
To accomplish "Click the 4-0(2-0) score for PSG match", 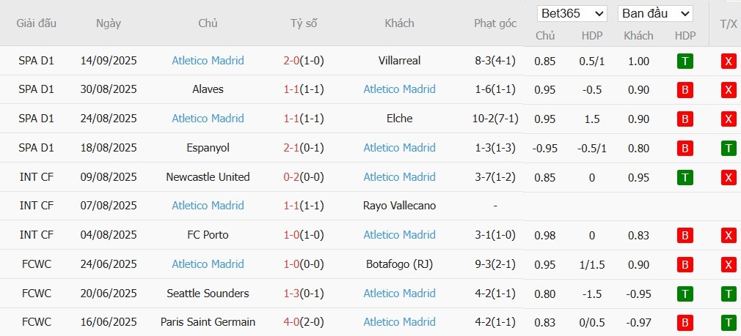I will pos(303,322).
